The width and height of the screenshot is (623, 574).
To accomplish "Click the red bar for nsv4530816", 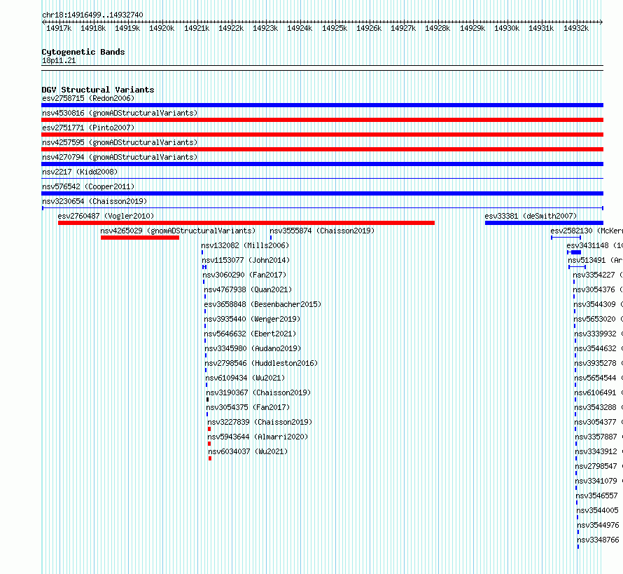I will click(x=322, y=120).
